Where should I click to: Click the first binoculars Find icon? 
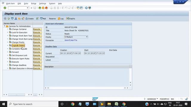click(x=55, y=8)
